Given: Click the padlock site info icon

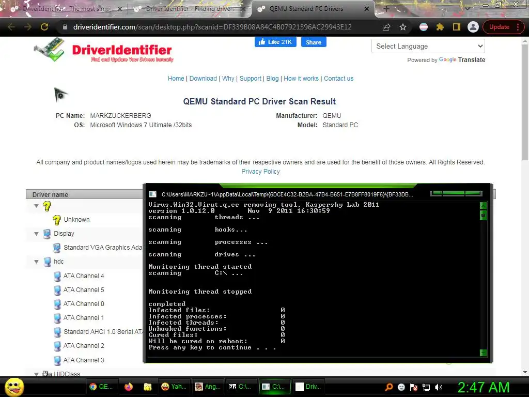Looking at the screenshot, I should [65, 27].
